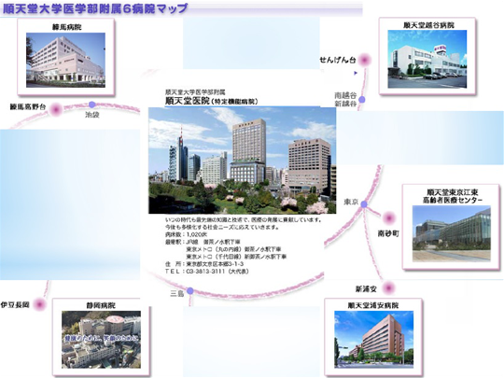Click the JR線 御茶ノ水駅下車 line

(203, 242)
